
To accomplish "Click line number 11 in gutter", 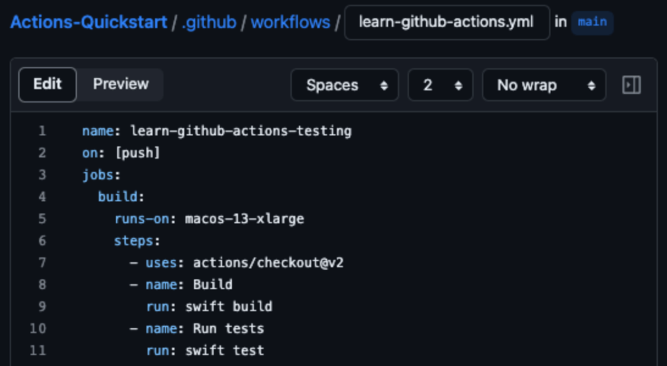I will click(37, 351).
